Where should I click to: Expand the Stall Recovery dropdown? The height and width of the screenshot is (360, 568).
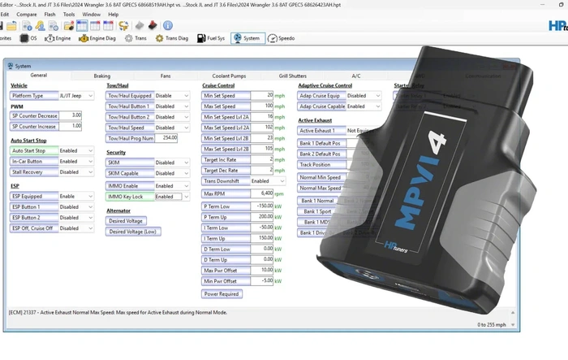coord(90,172)
